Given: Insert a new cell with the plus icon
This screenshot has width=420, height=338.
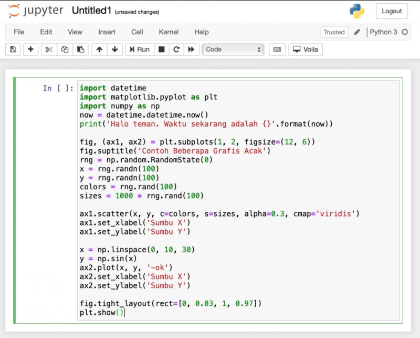Looking at the screenshot, I should pyautogui.click(x=30, y=49).
